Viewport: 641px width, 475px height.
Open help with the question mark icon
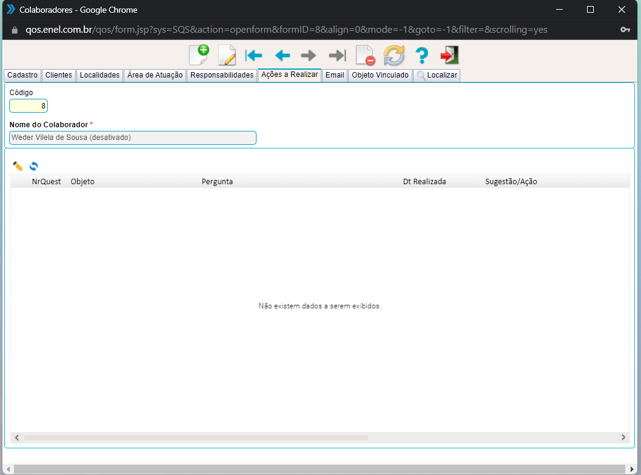coord(421,56)
